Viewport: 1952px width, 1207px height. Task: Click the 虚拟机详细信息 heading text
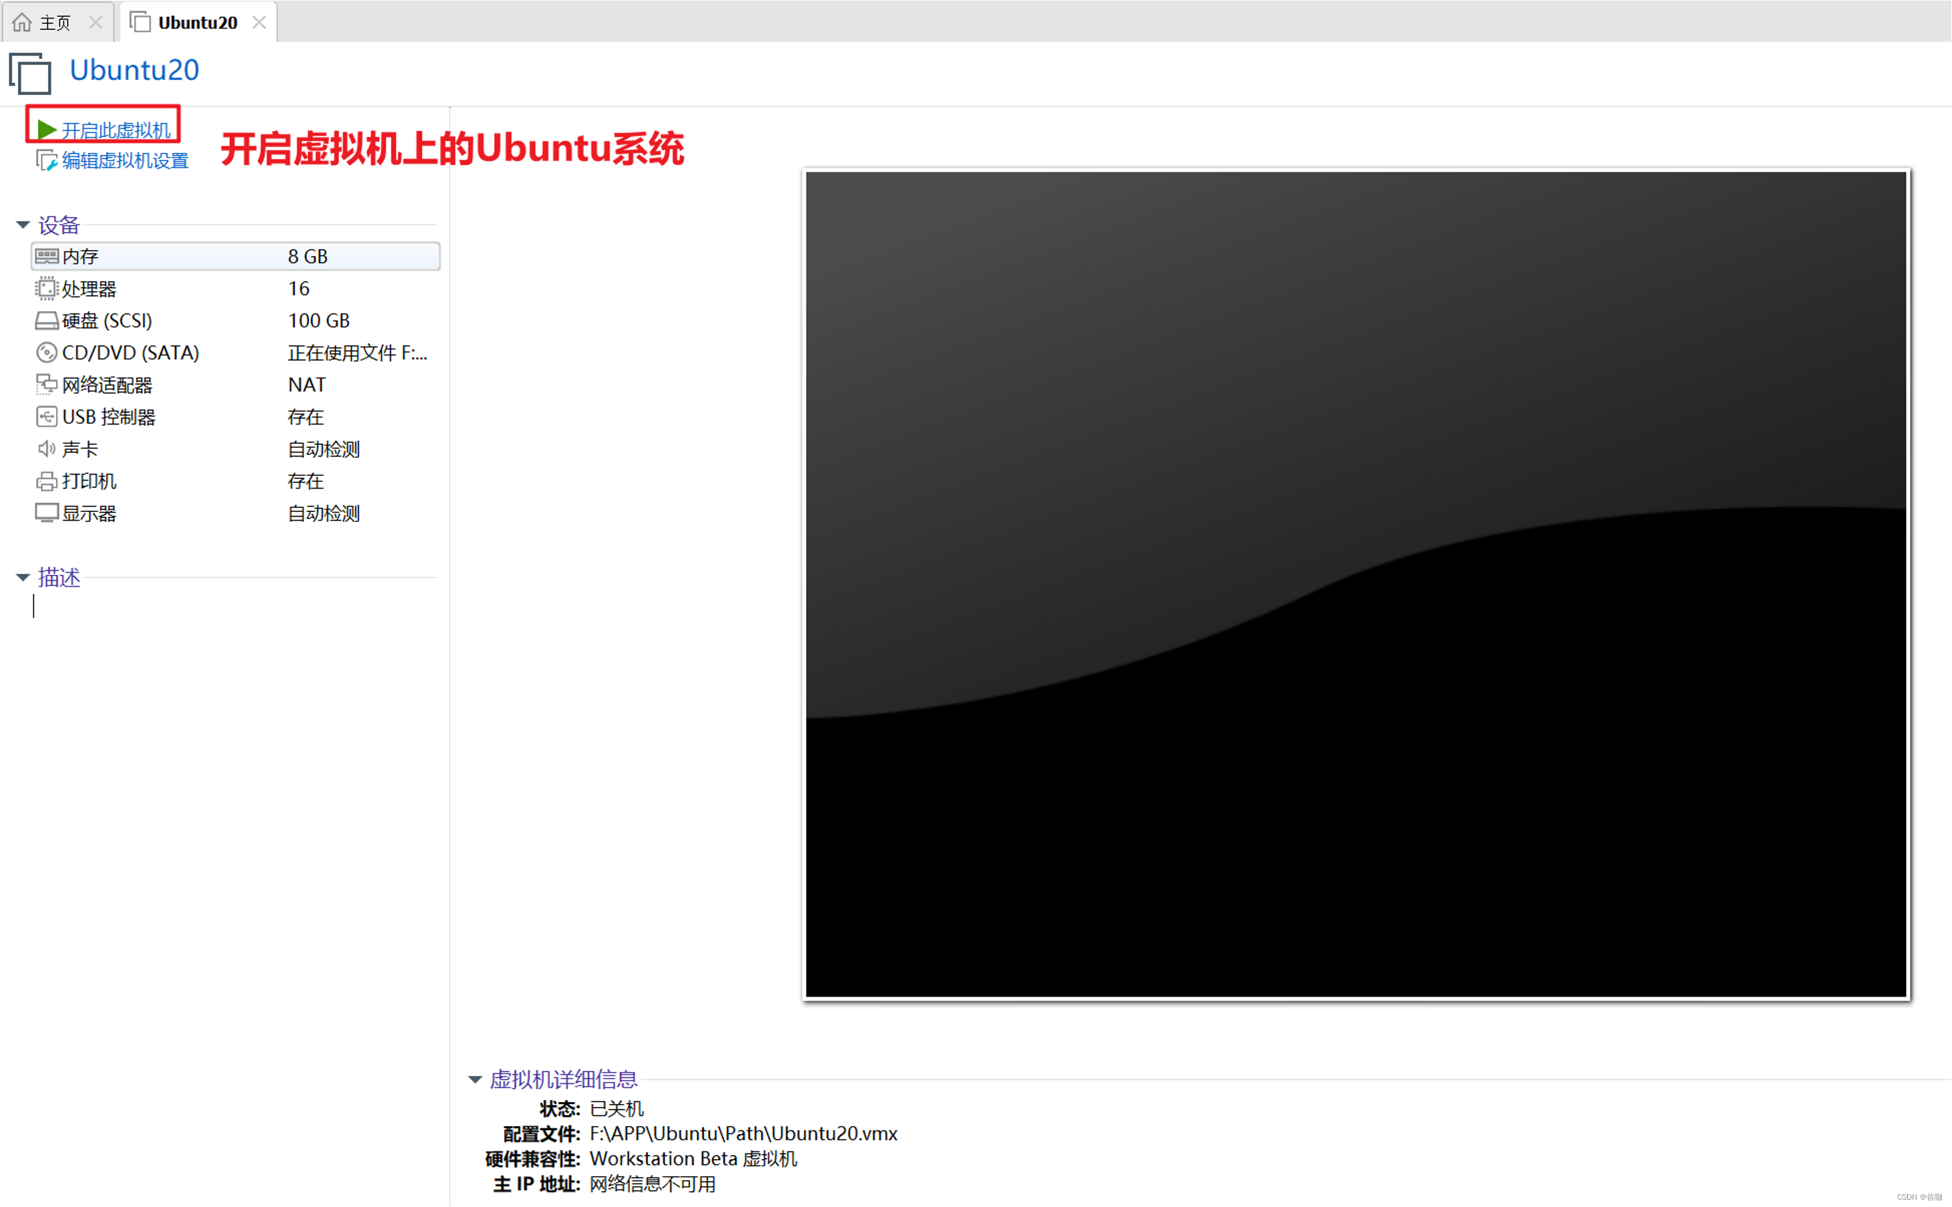coord(564,1080)
